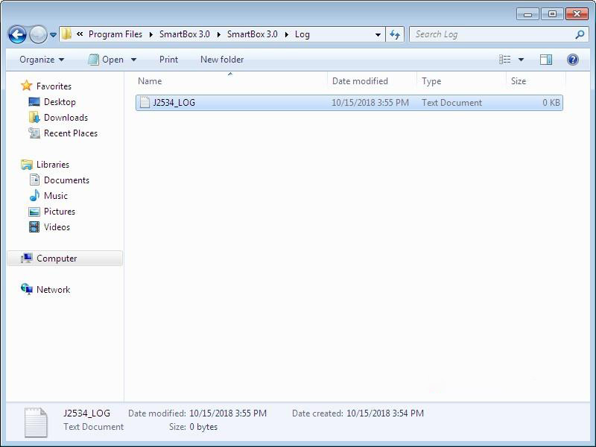This screenshot has height=447, width=596.
Task: Go to second SmartBox 3.0 breadcrumb
Action: click(252, 34)
